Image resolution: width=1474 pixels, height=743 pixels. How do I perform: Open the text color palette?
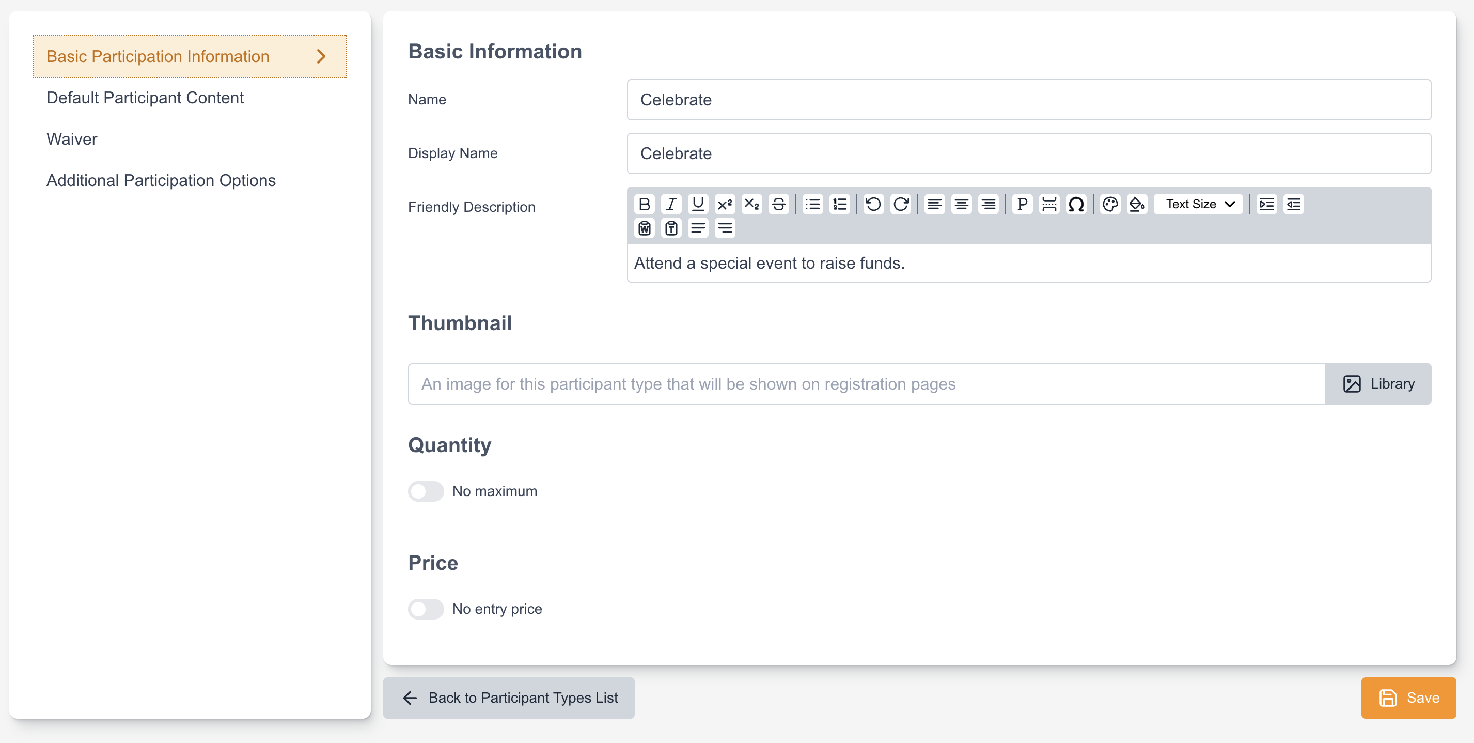1110,205
